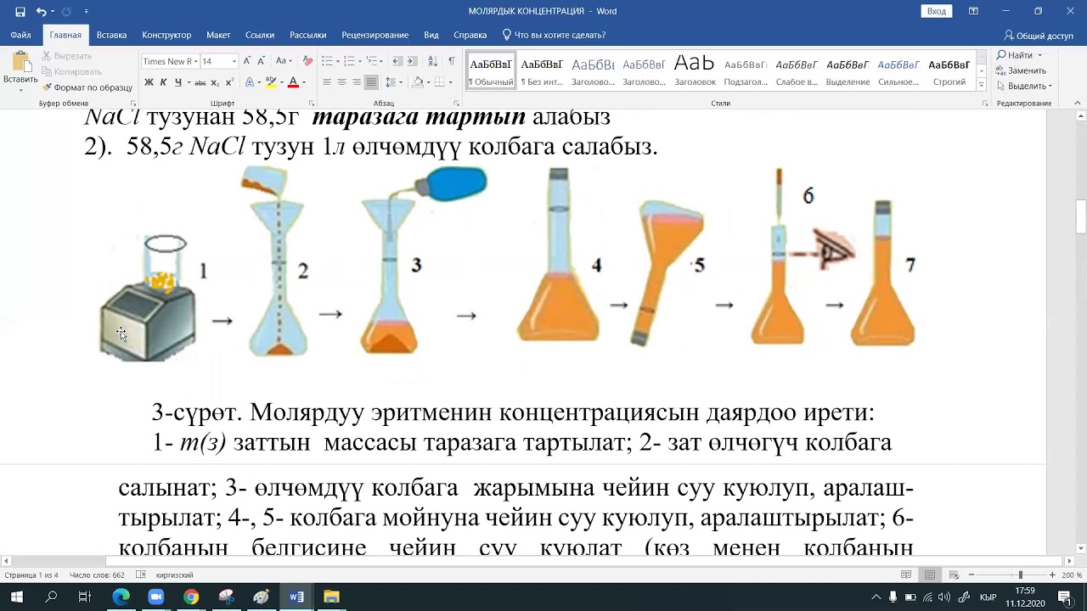Open the Выделить (Select) dropdown

1024,86
